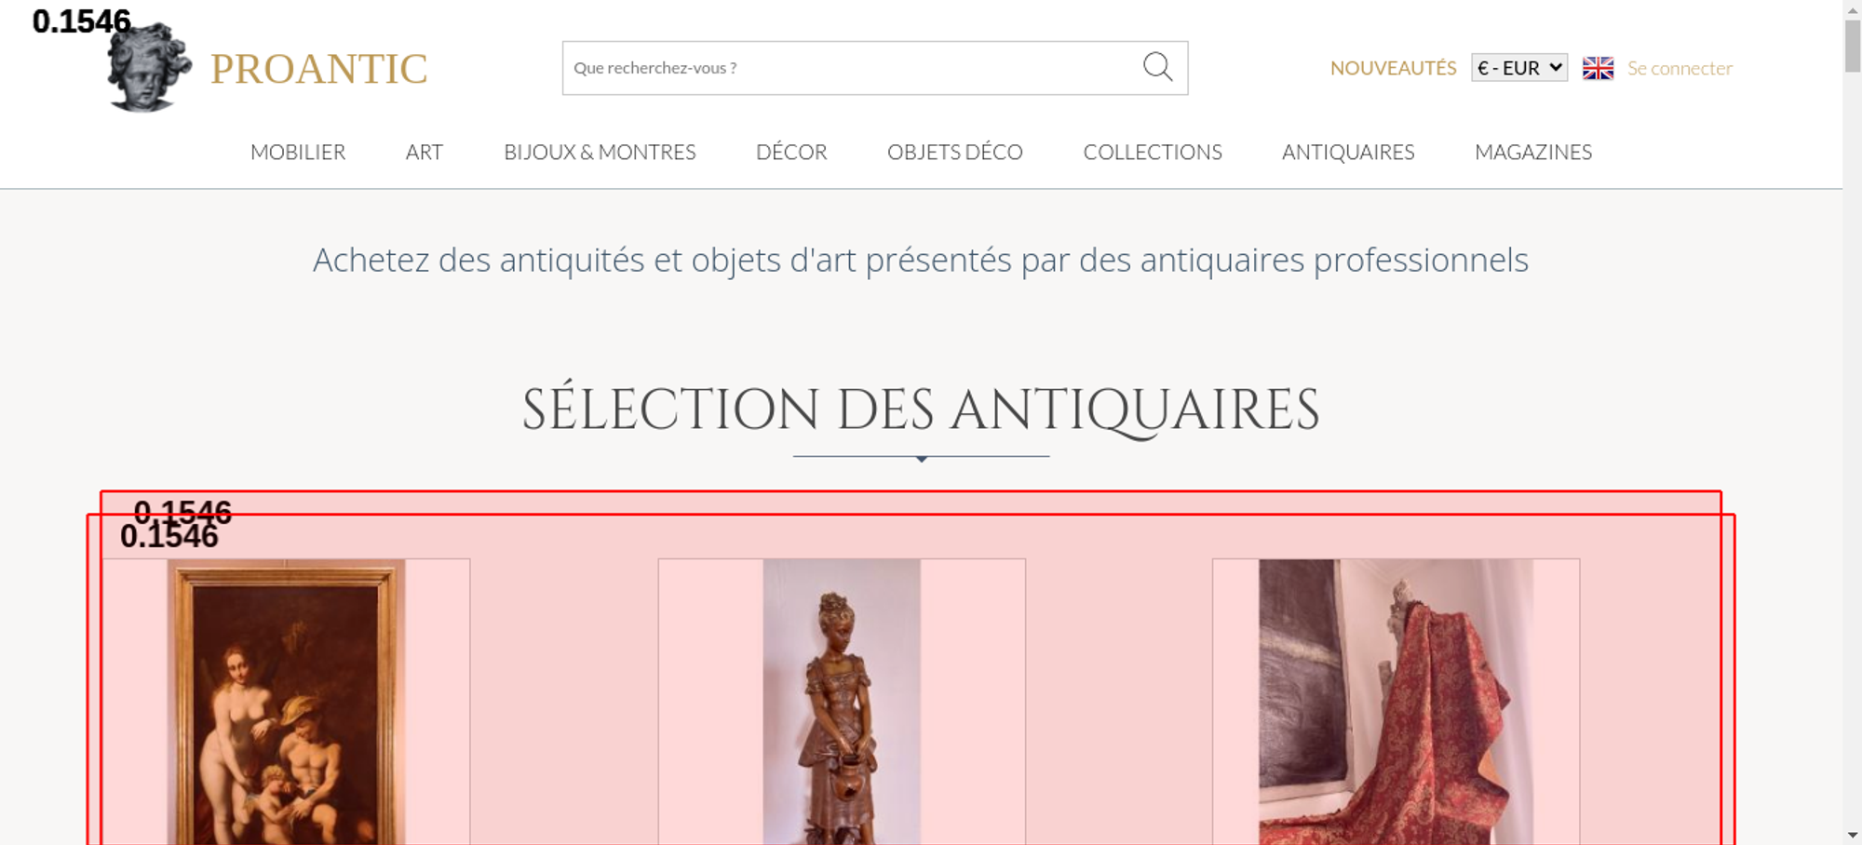The image size is (1862, 845).
Task: Open the red paisley textile thumbnail
Action: coord(1396,702)
